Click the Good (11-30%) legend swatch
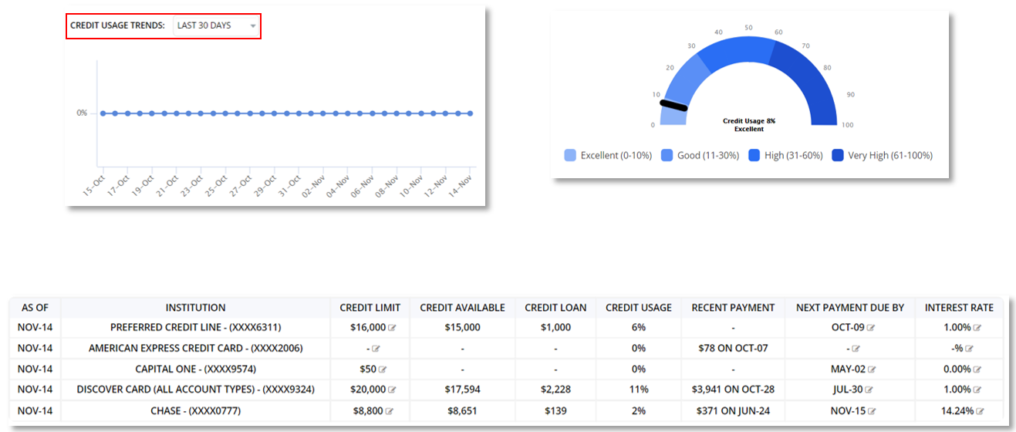Image resolution: width=1016 pixels, height=432 pixels. (667, 155)
